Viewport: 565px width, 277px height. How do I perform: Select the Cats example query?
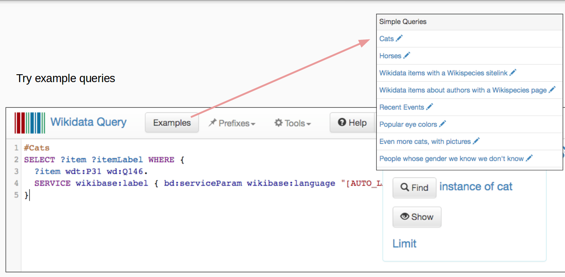(386, 39)
